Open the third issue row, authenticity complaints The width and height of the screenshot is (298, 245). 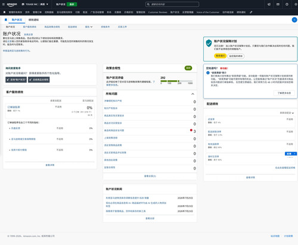pos(150,116)
